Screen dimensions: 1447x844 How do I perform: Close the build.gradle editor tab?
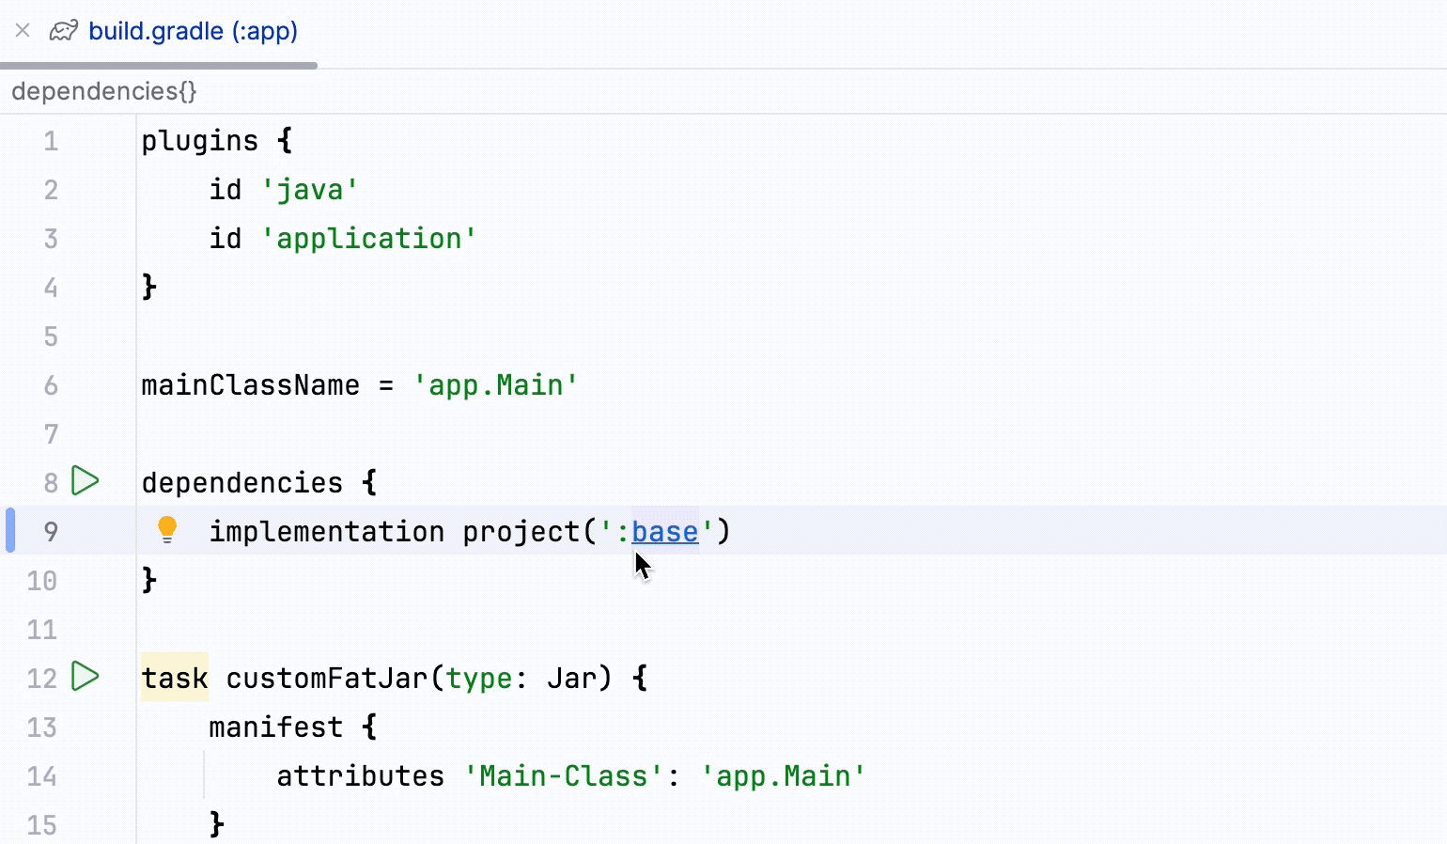point(22,29)
